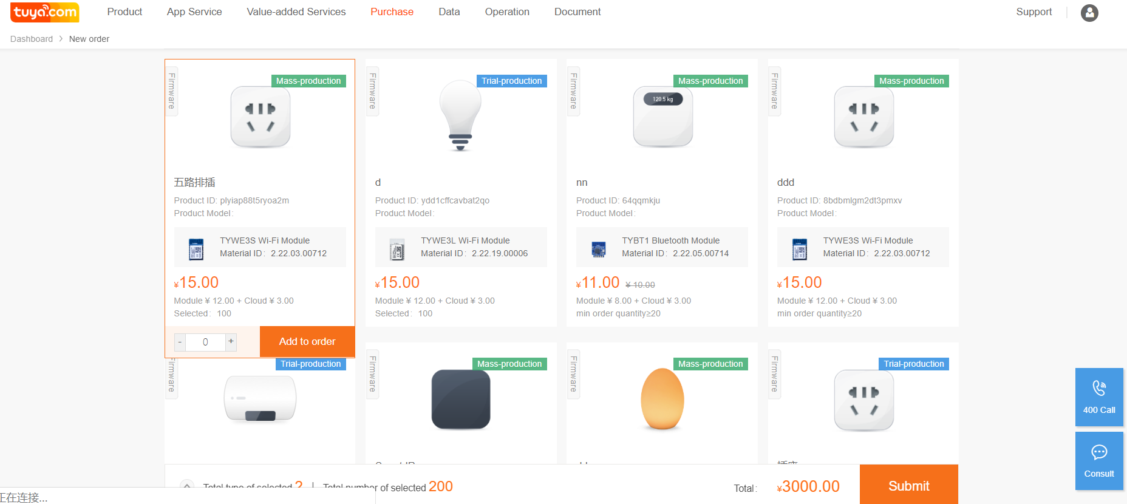The image size is (1127, 504).
Task: Click the smart plug thumbnail on 五路排插
Action: point(260,117)
